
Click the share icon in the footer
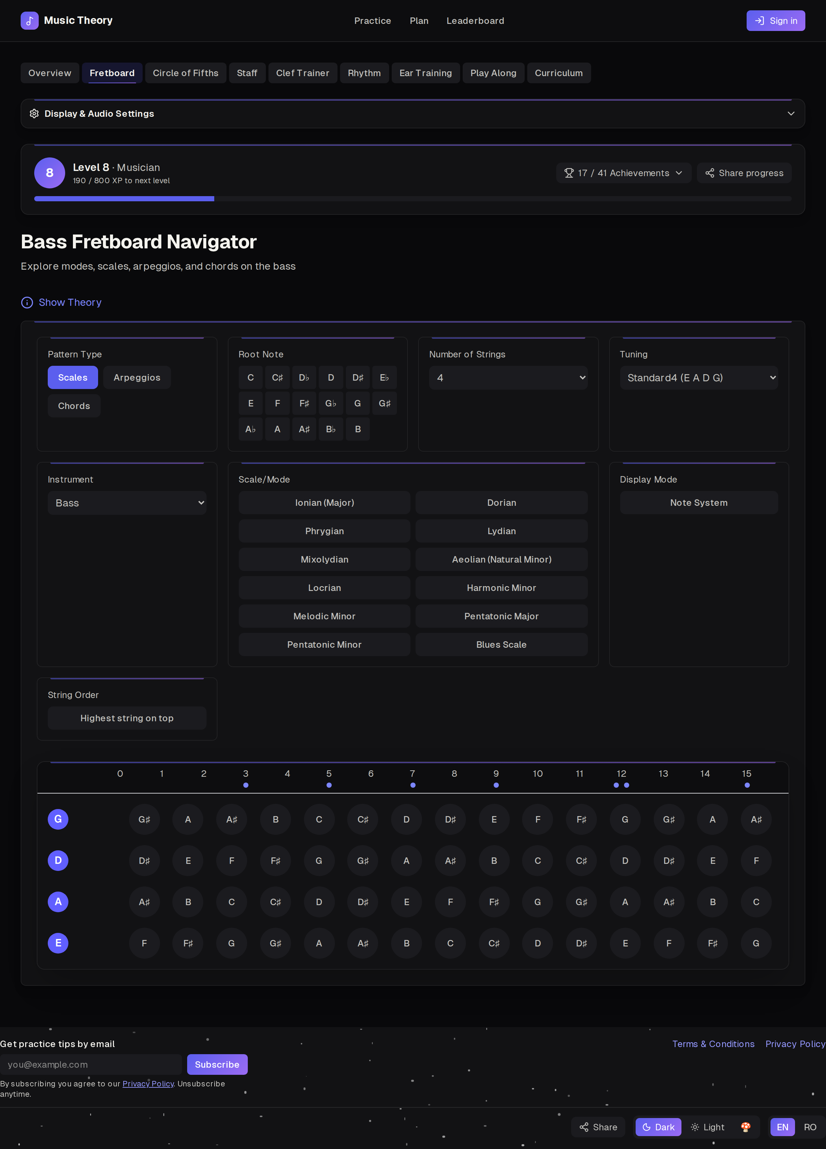(584, 1127)
